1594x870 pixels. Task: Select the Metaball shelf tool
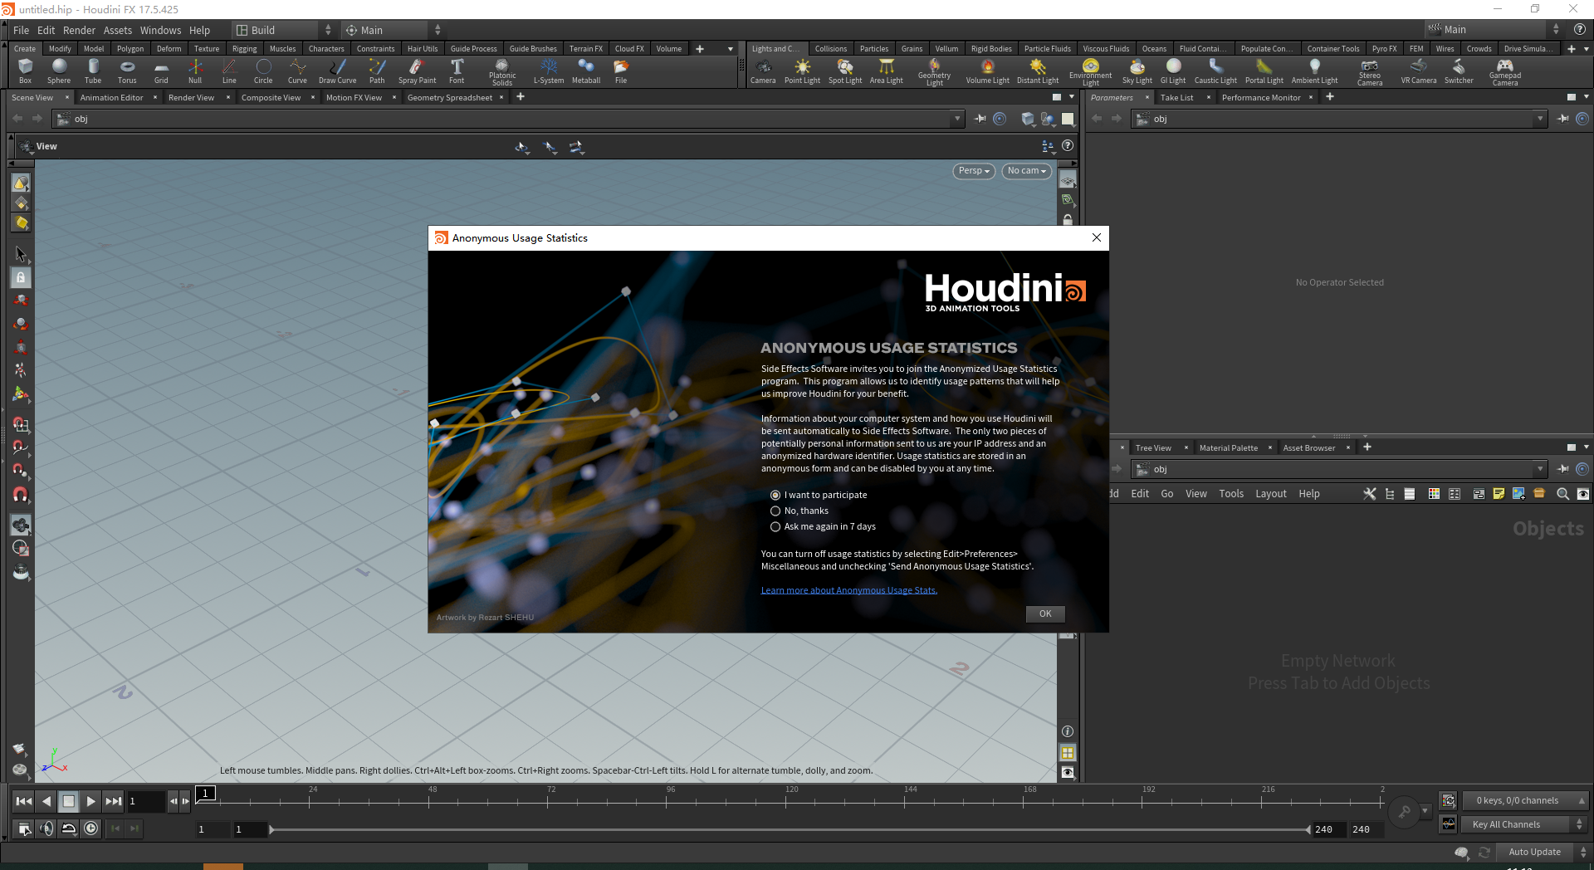[586, 71]
